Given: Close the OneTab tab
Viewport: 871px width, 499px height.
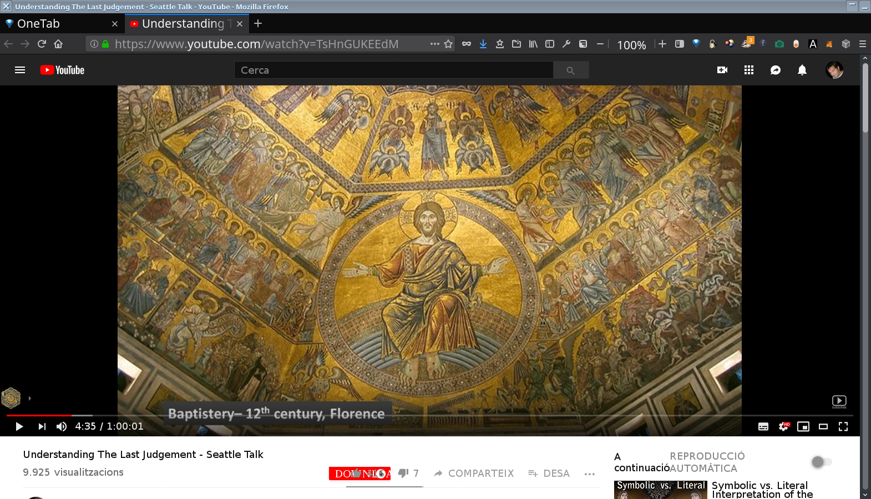Looking at the screenshot, I should click(x=115, y=24).
